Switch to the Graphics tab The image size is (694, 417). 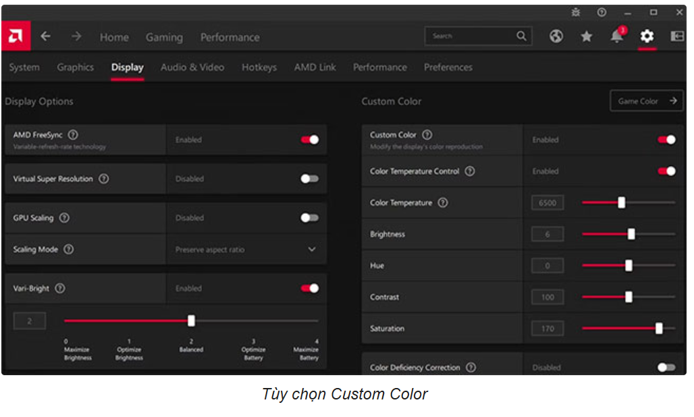75,67
